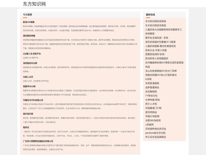The image size is (206, 155).
Task: Click the 西子人才网 link
Action: click(151, 104)
